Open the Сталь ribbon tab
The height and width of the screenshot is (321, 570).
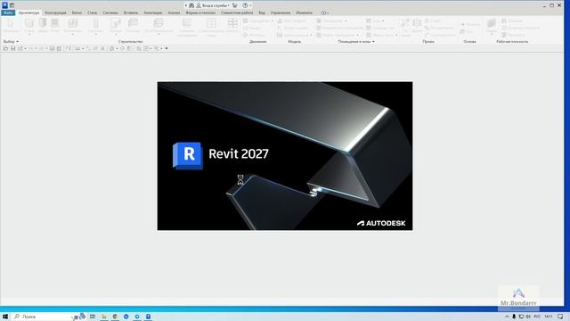93,12
